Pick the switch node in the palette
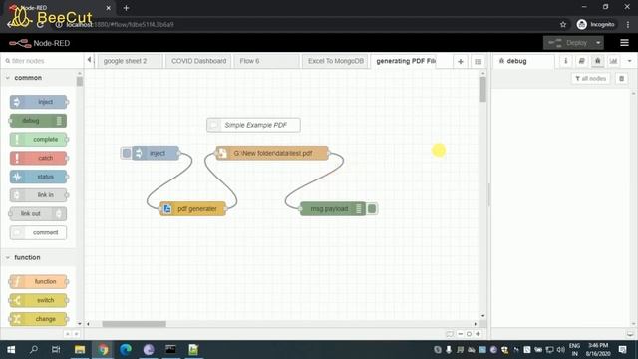The image size is (638, 359). [38, 300]
